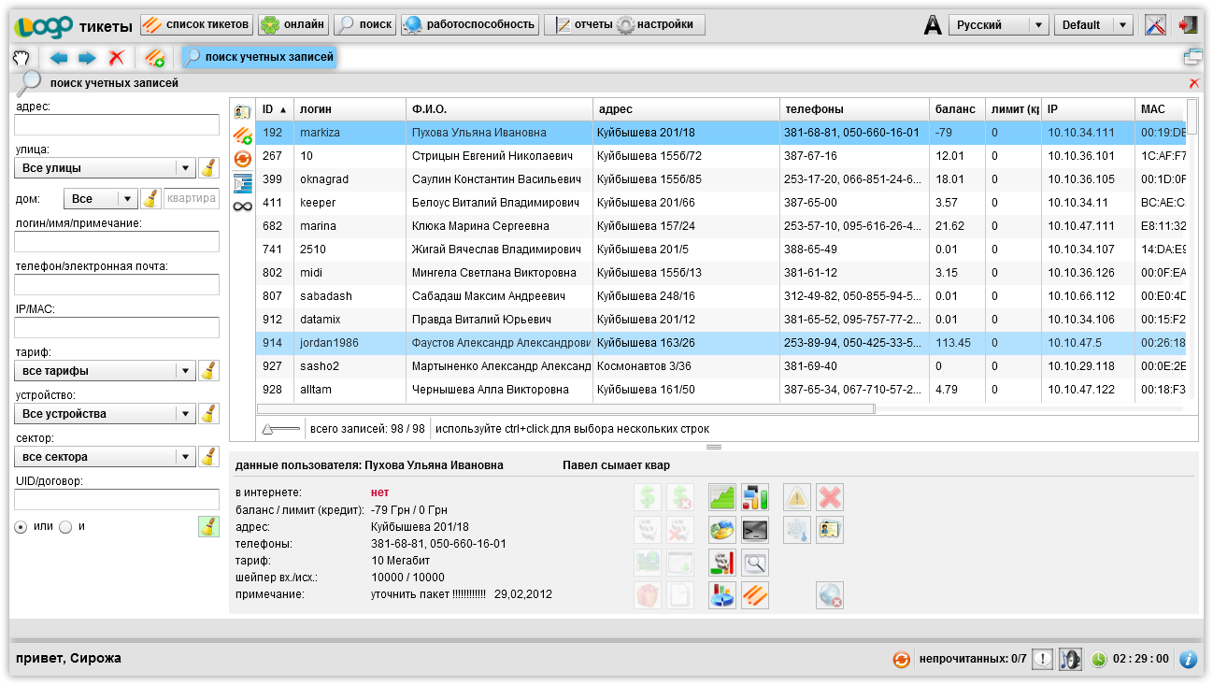
Task: Click the blue back arrow icon
Action: click(59, 58)
